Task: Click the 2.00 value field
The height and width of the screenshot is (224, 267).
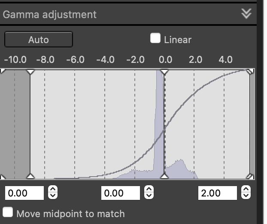Action: pos(218,193)
